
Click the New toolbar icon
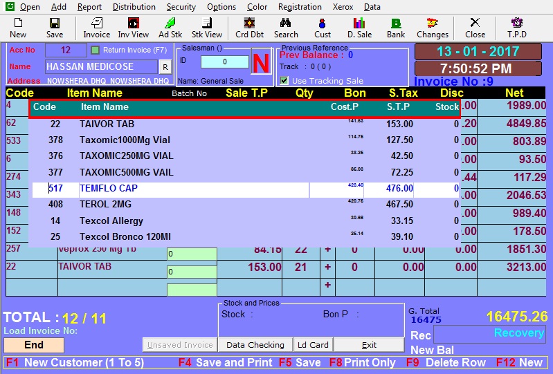click(x=18, y=28)
